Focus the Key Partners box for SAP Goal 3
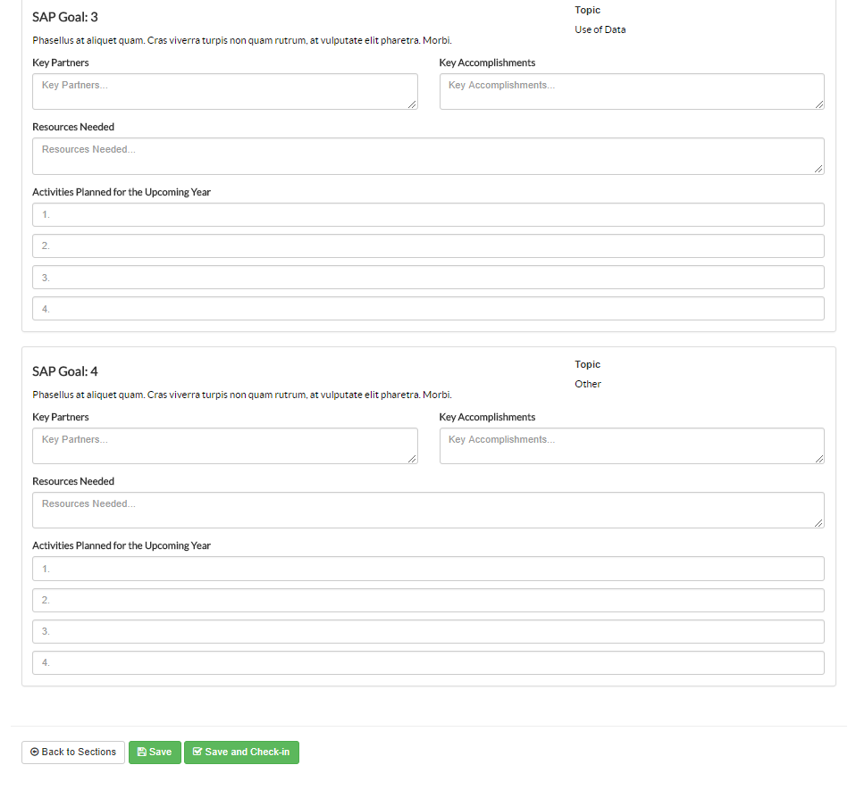Viewport: 856px width, 790px height. coord(224,92)
